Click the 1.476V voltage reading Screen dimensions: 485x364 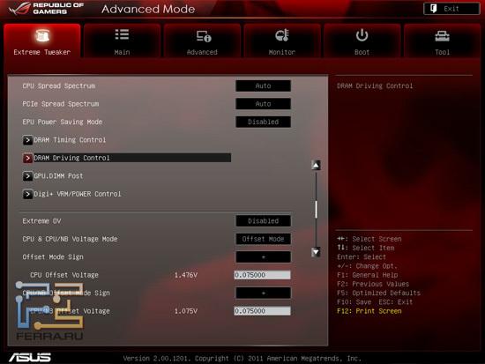[185, 275]
